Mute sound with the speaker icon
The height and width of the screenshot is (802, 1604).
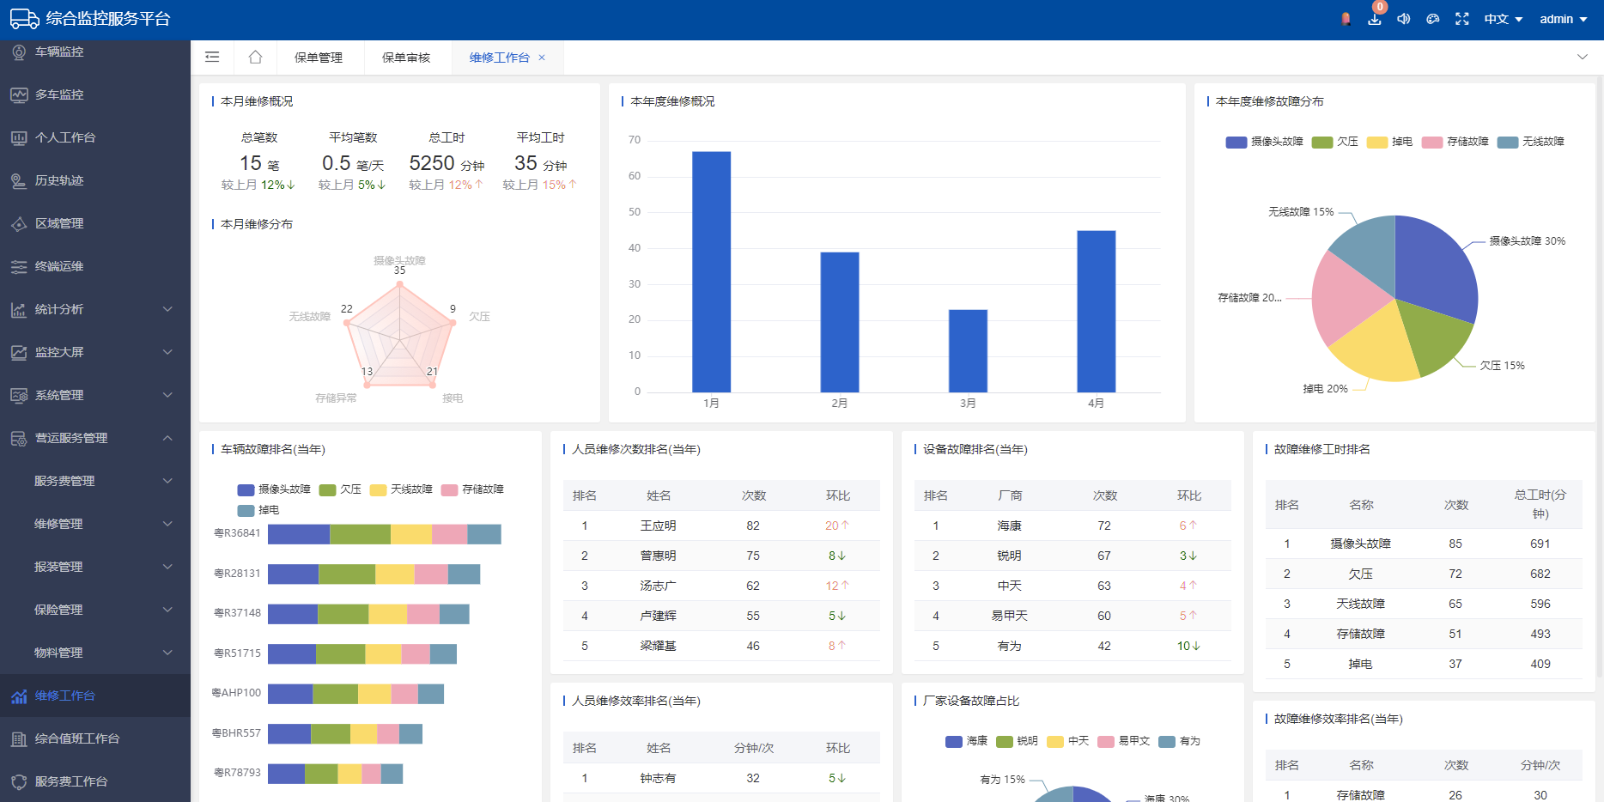(x=1404, y=19)
